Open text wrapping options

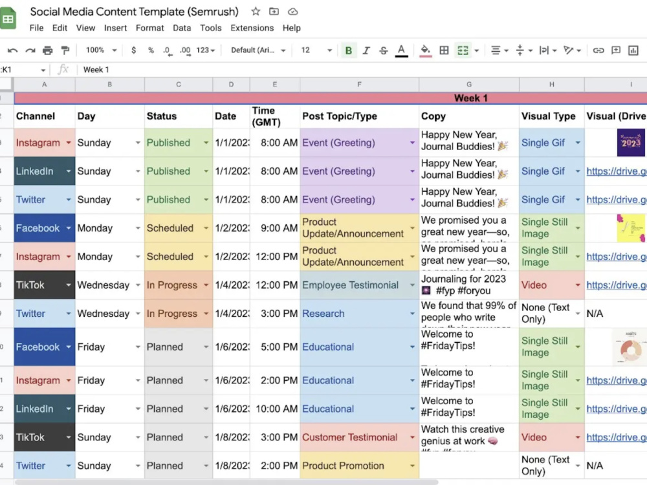click(x=548, y=50)
